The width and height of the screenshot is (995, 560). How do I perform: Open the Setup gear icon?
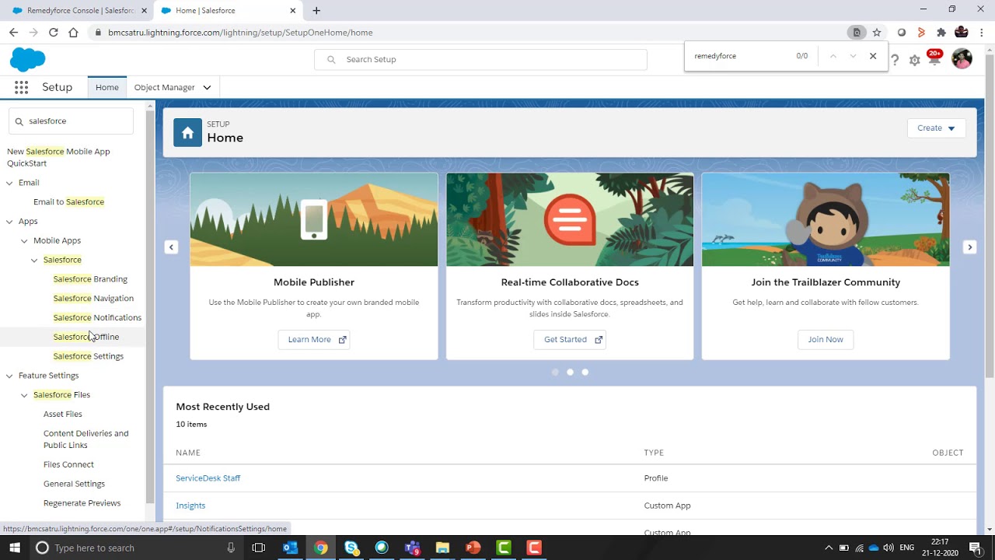point(915,60)
